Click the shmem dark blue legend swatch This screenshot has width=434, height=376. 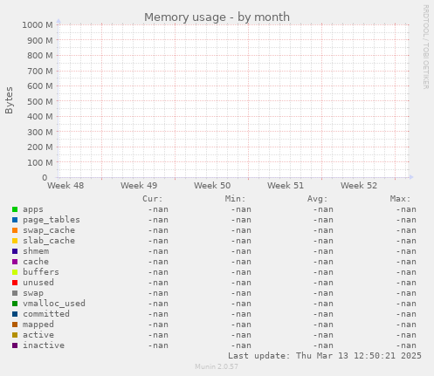pyautogui.click(x=15, y=251)
